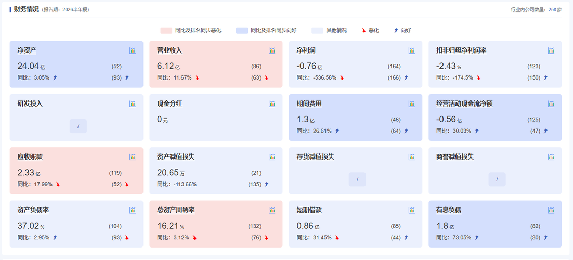Open the chart icon on 净利润 card

411,50
